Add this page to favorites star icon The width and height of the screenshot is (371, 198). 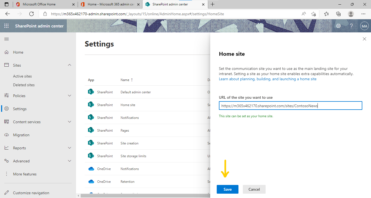(x=313, y=14)
